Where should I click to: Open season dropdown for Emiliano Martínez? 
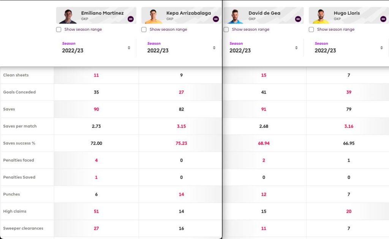pos(96,47)
